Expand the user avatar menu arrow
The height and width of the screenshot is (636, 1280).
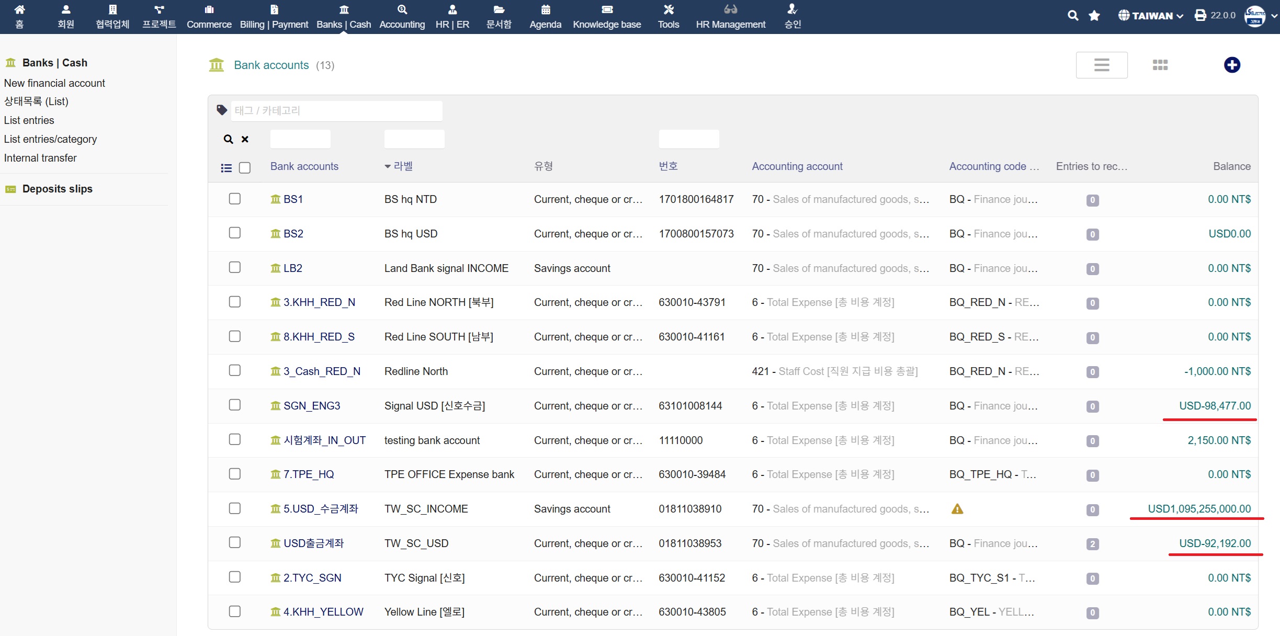[1274, 16]
